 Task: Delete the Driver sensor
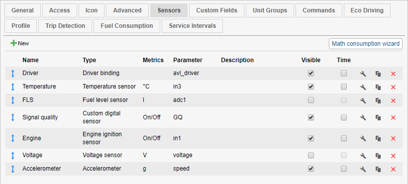pyautogui.click(x=393, y=74)
